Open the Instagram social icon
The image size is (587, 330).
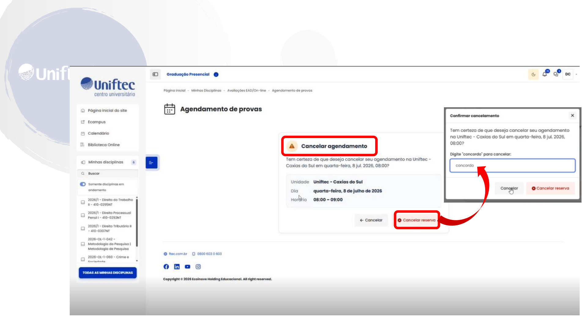tap(198, 266)
